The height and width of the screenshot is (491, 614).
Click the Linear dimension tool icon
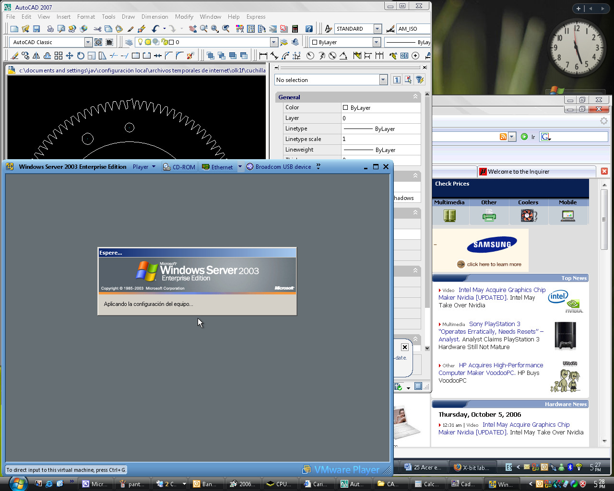point(263,56)
